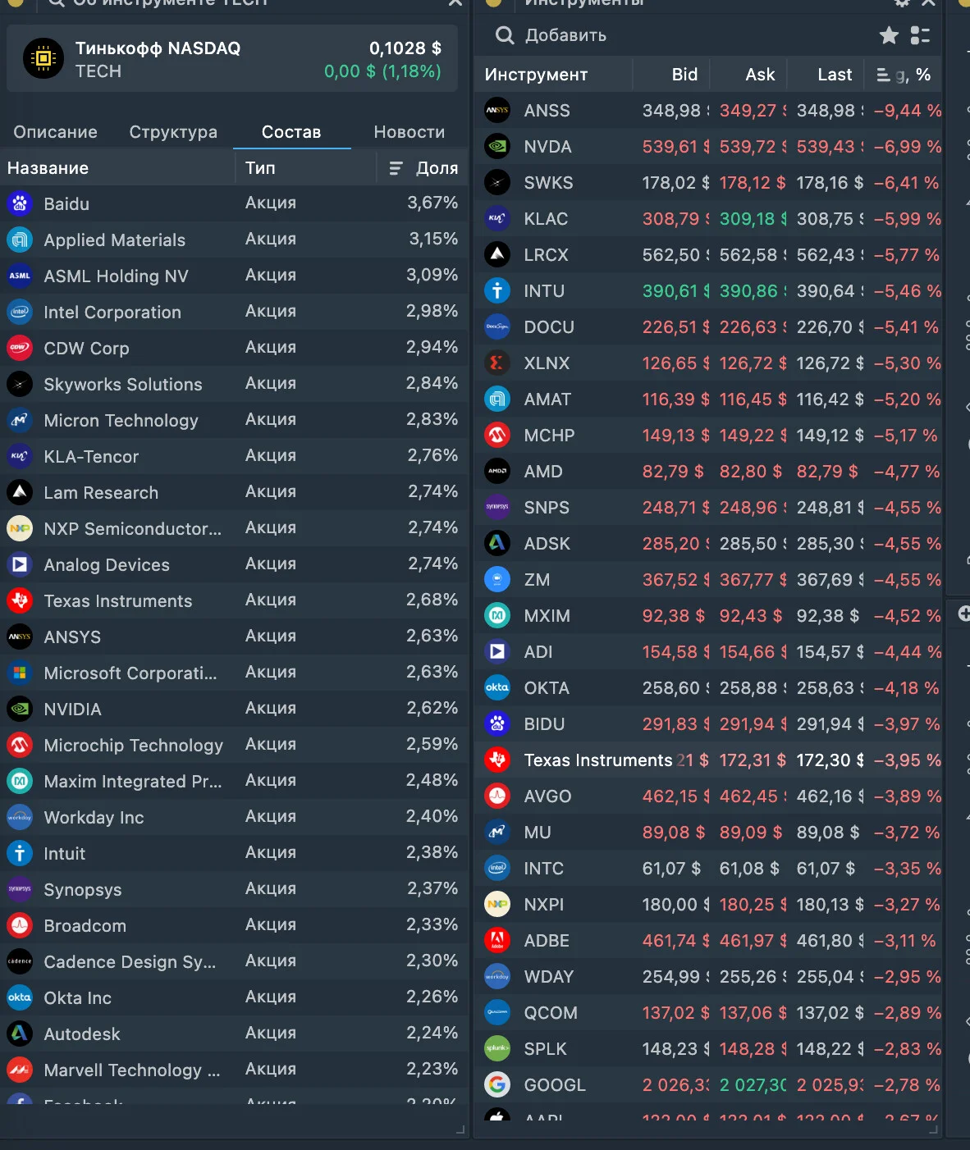Open the Описание tab

pos(56,132)
